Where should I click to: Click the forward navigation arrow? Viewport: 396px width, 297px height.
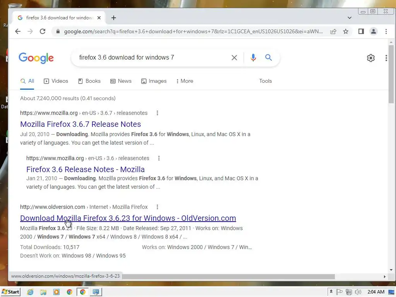point(30,31)
